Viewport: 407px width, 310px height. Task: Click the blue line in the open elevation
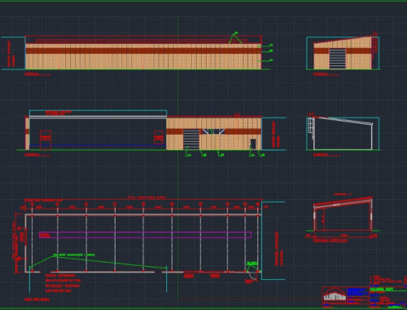pyautogui.click(x=98, y=145)
